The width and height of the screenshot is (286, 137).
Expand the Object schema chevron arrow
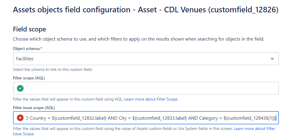pos(272,59)
